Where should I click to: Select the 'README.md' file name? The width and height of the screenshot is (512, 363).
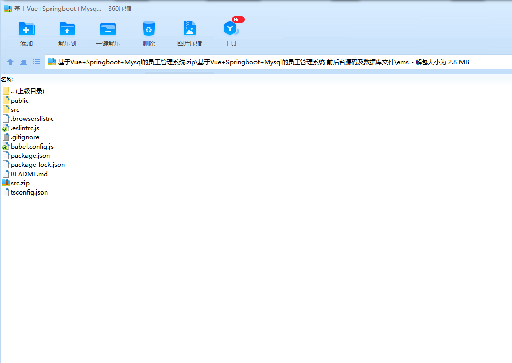click(29, 174)
